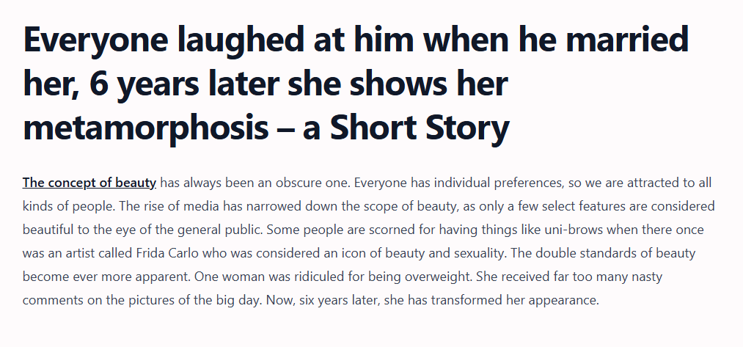
Task: Click the article headline's first line
Action: point(356,40)
